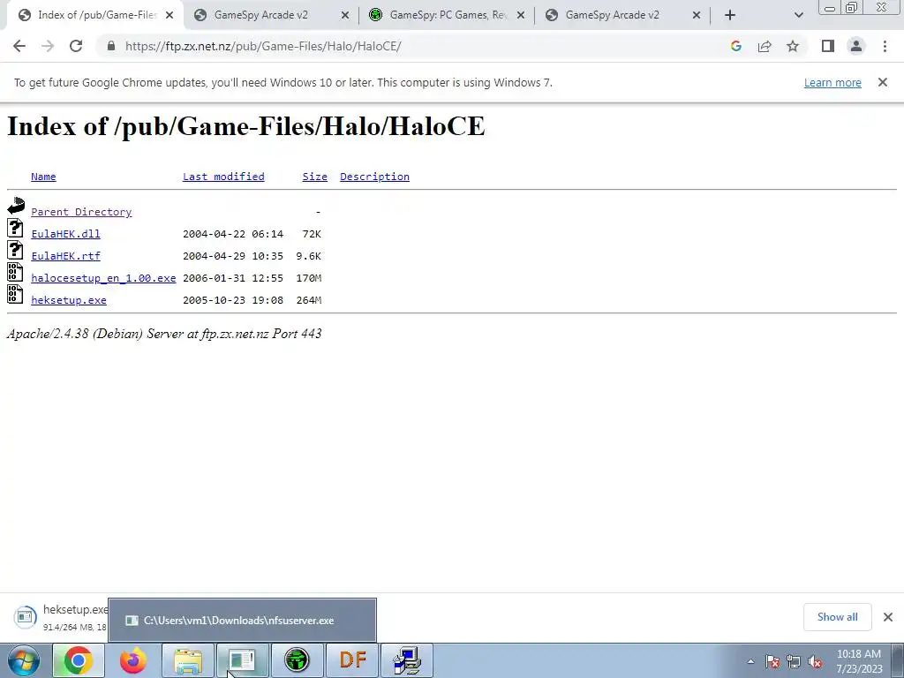Click the muted volume tray icon
The height and width of the screenshot is (678, 904).
(x=815, y=661)
